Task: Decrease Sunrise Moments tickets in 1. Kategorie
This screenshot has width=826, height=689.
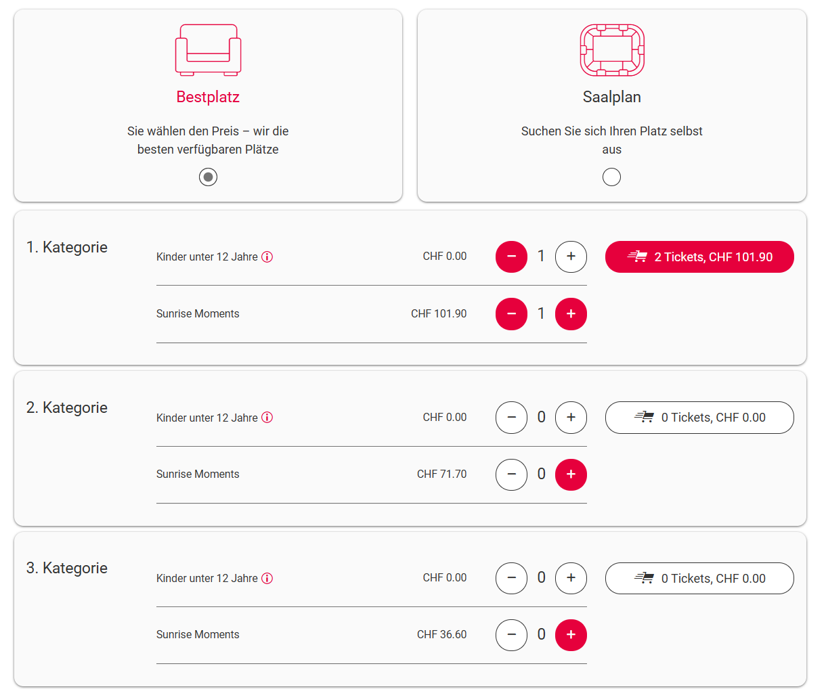Action: (x=511, y=314)
